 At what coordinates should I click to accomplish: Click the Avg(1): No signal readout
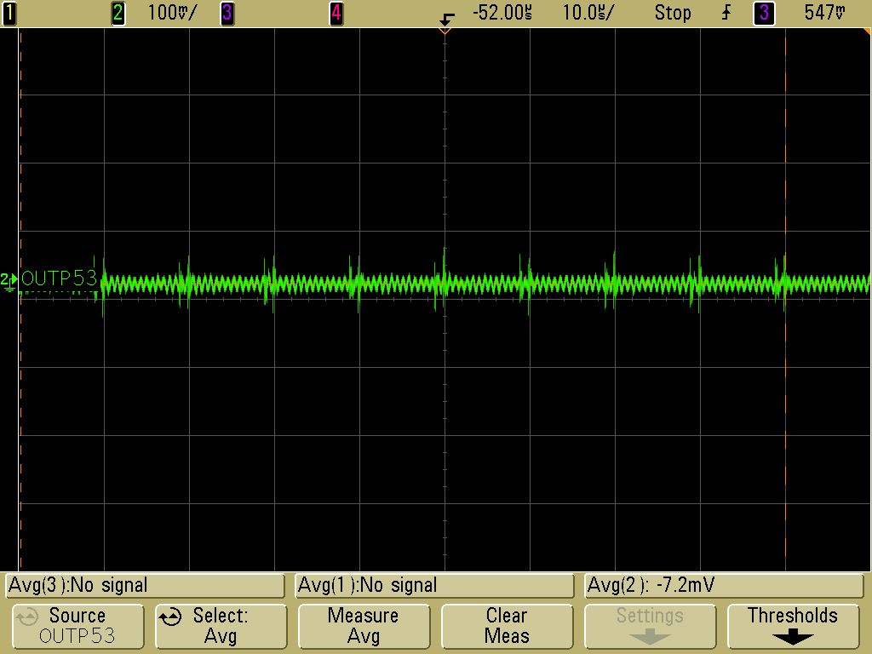[435, 586]
